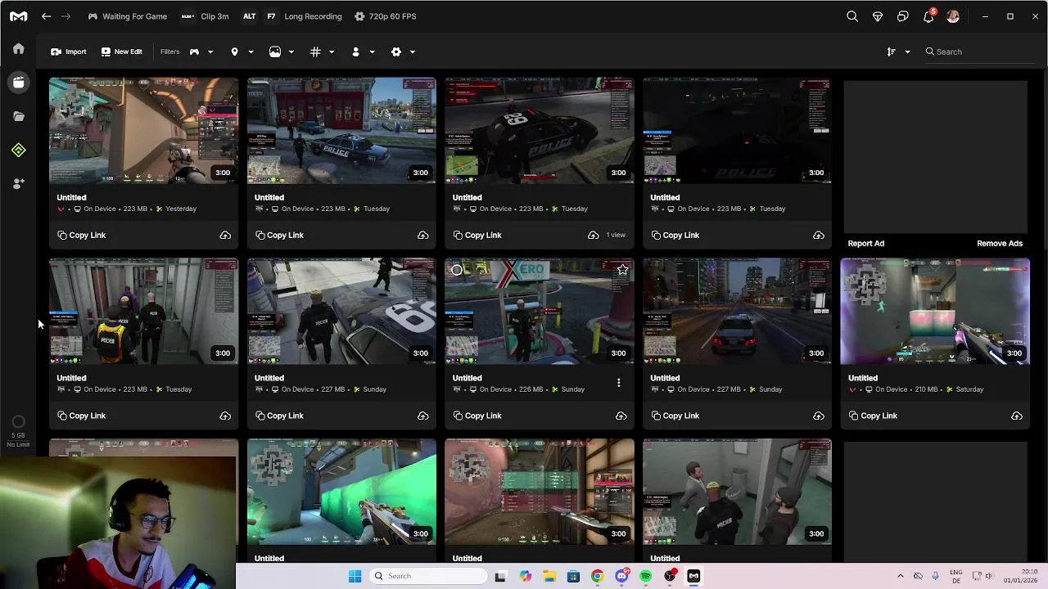Open Google Chrome from the taskbar

pyautogui.click(x=598, y=576)
